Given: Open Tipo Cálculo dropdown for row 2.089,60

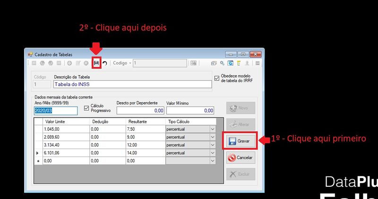Looking at the screenshot, I should click(213, 137).
